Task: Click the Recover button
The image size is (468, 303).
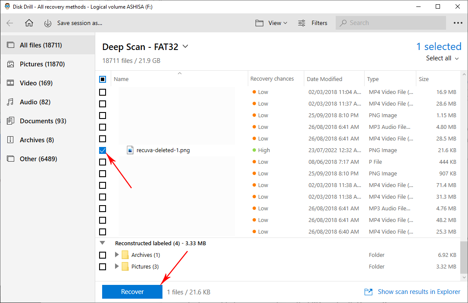Action: (132, 292)
